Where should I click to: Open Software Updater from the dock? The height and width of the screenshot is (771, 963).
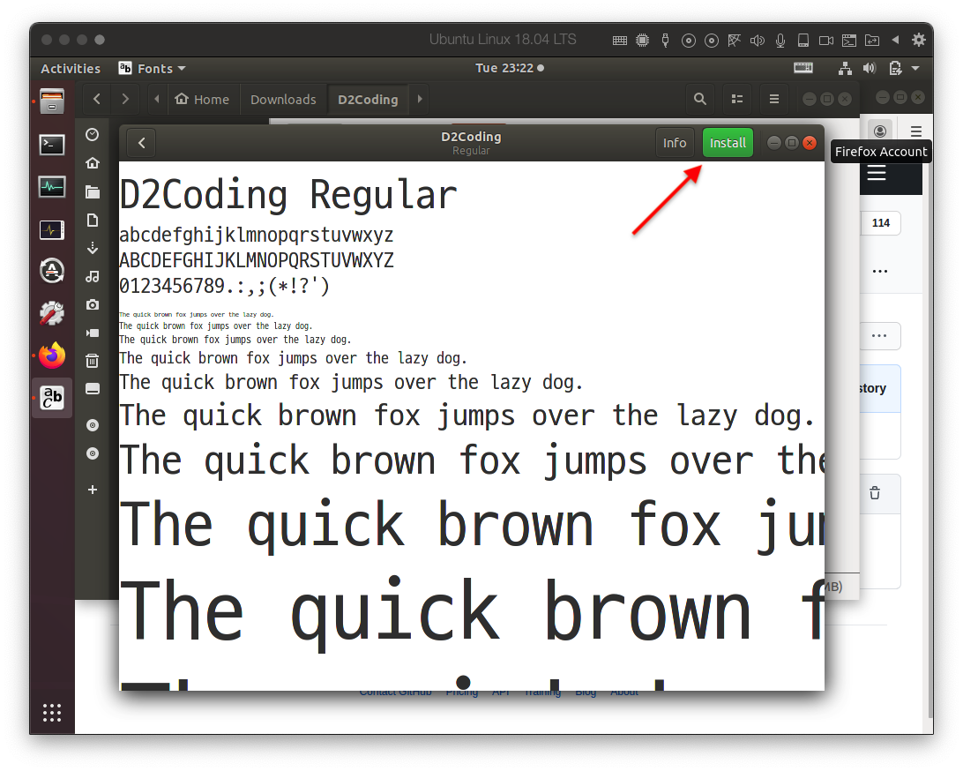tap(52, 271)
